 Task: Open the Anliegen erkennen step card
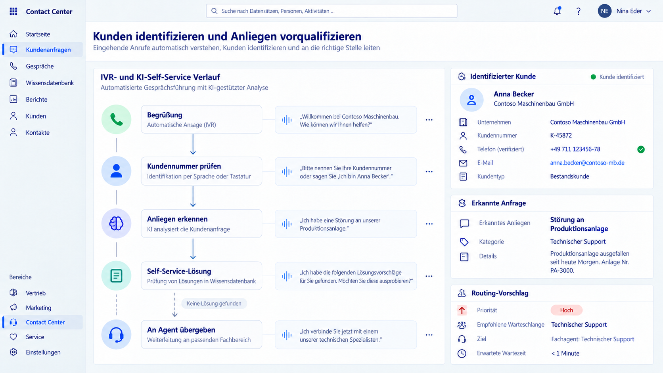tap(201, 224)
